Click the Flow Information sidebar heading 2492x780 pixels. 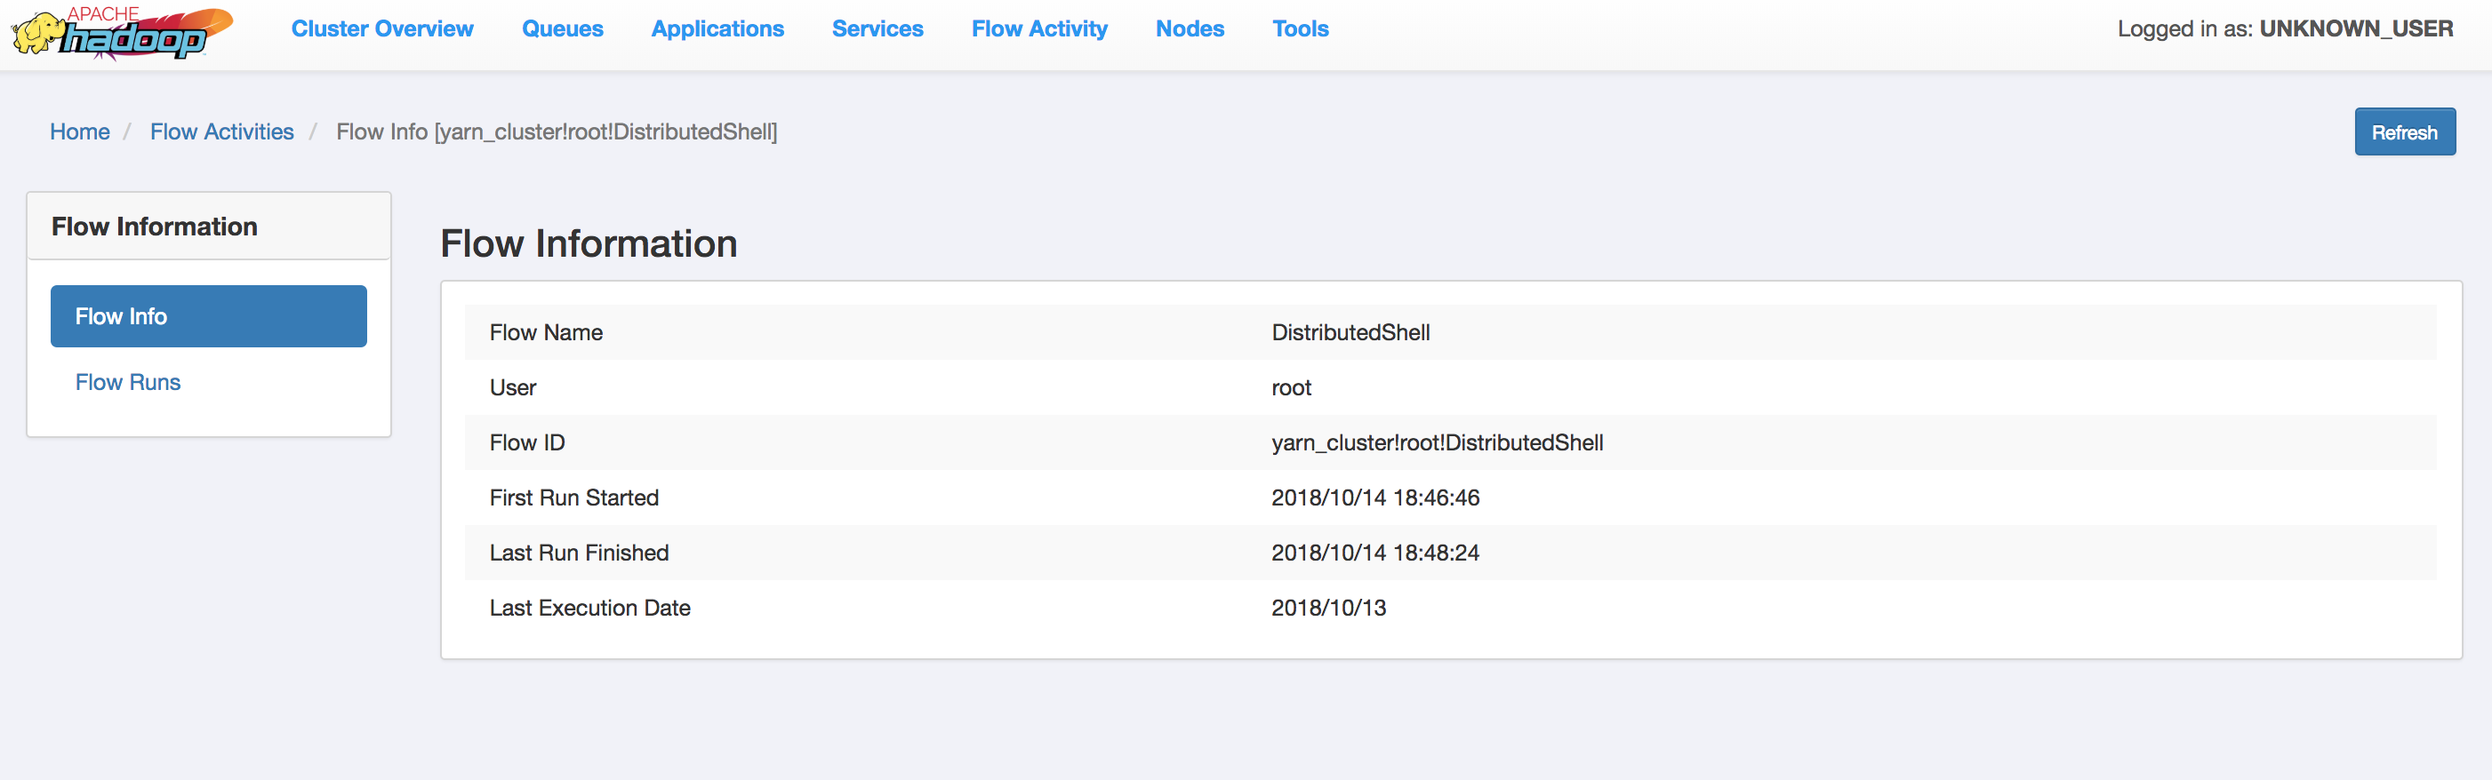pos(155,227)
